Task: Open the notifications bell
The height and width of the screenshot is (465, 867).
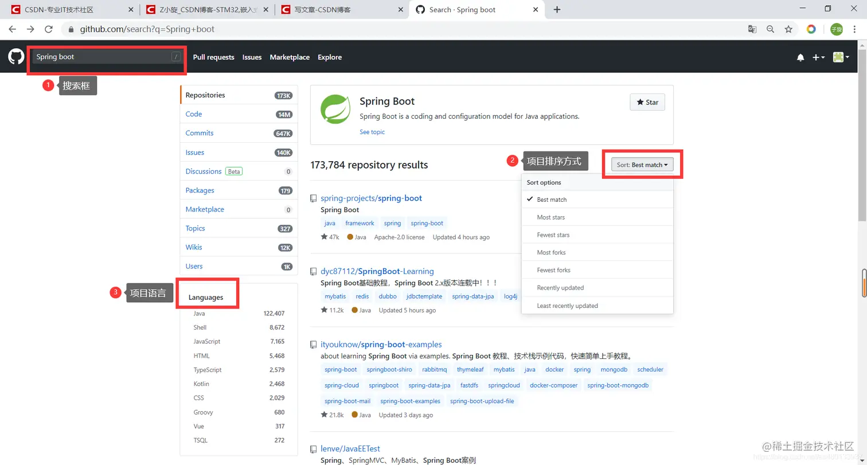Action: 800,57
